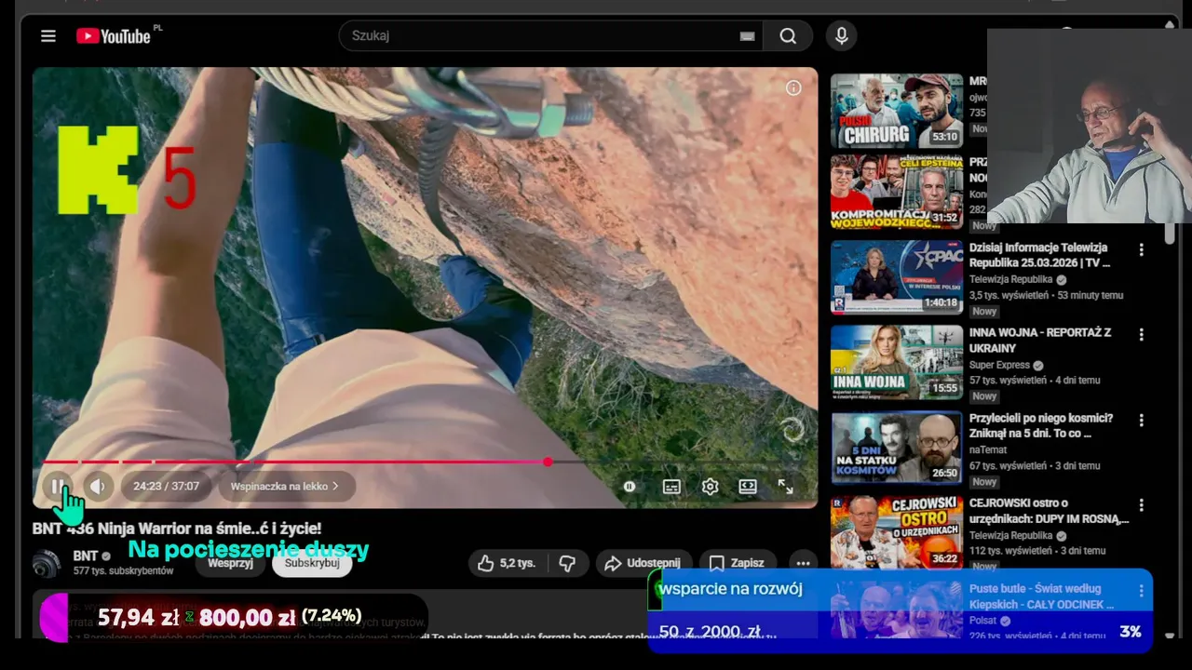Open 'Dzisiaj Informacje Telewizja Republika' title
The width and height of the screenshot is (1192, 670).
[1039, 255]
